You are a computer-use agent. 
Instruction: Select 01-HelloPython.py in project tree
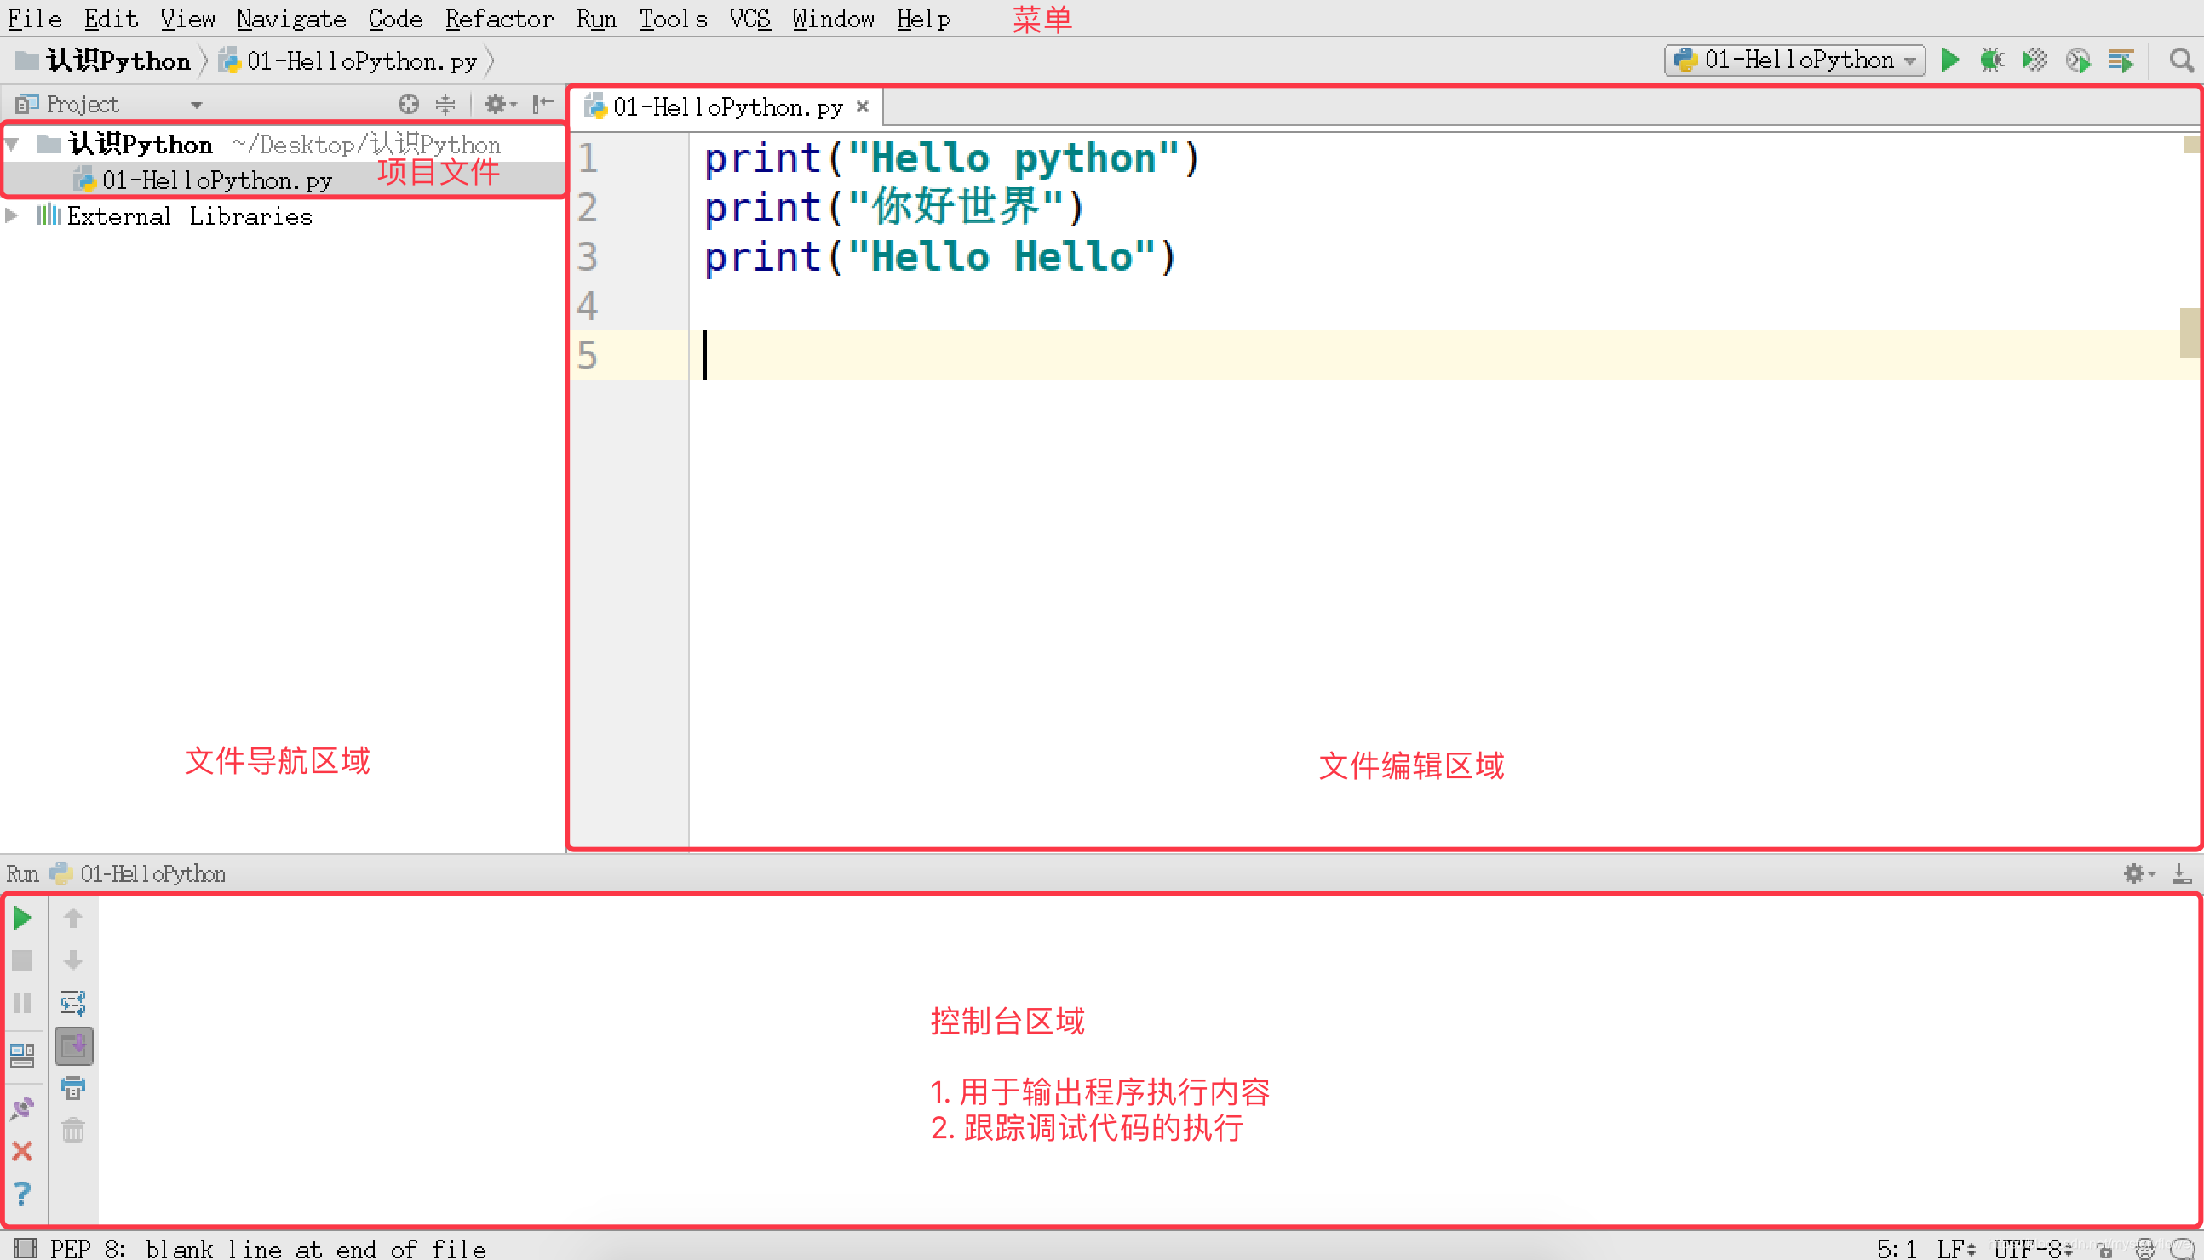[x=216, y=180]
